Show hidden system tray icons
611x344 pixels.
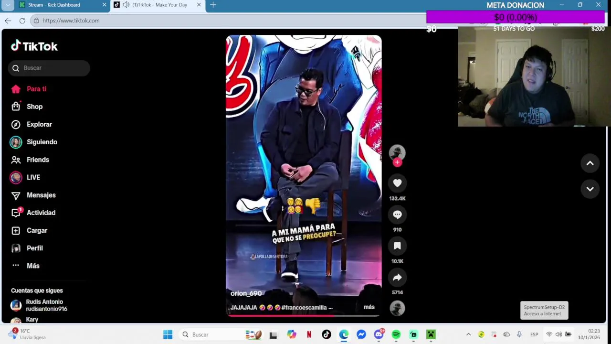468,334
